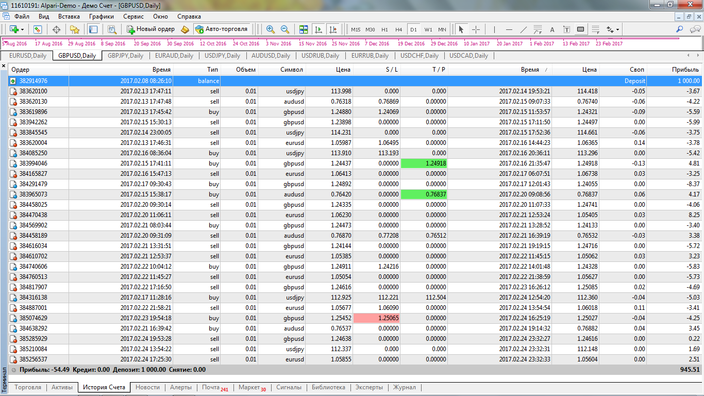The width and height of the screenshot is (704, 396).
Task: Open the new chart dropdown arrow
Action: (x=22, y=29)
